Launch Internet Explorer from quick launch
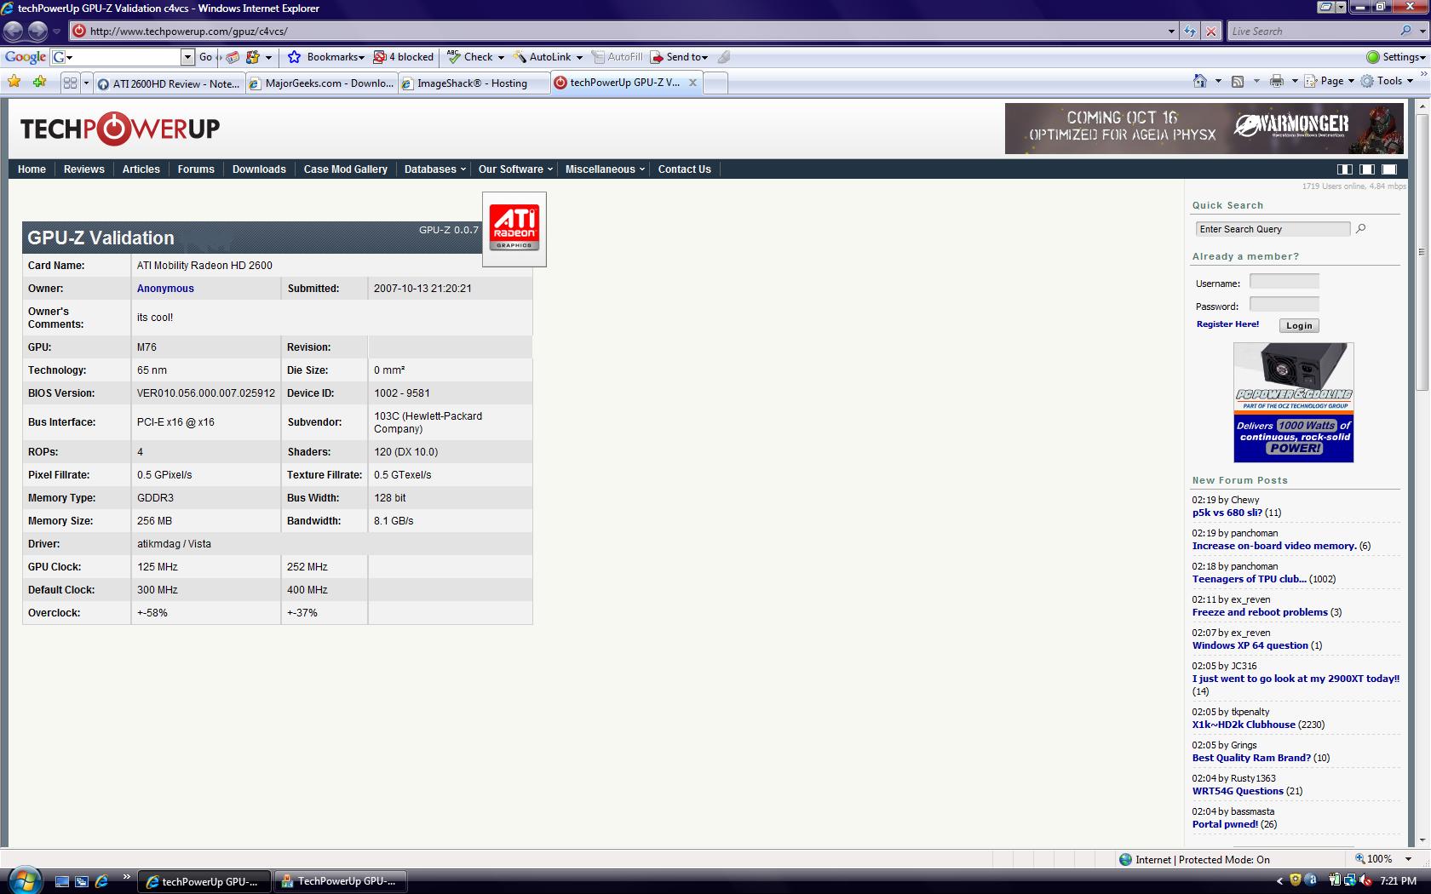The height and width of the screenshot is (894, 1431). [101, 881]
